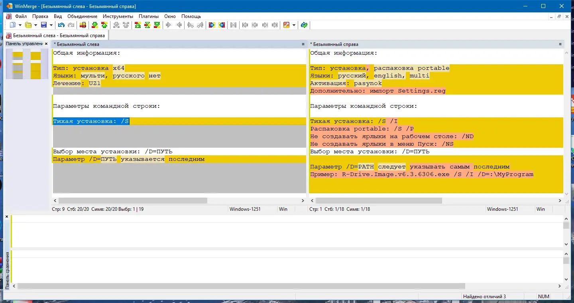Screen dimensions: 574x303
Task: Click the Refresh comparison icon
Action: (x=304, y=25)
